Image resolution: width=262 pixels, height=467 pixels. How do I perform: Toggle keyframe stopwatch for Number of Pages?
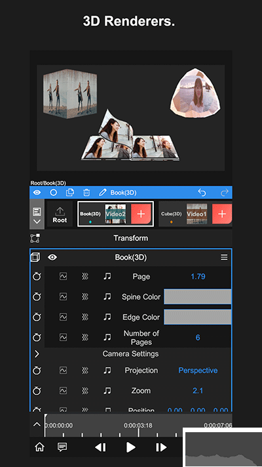[37, 338]
